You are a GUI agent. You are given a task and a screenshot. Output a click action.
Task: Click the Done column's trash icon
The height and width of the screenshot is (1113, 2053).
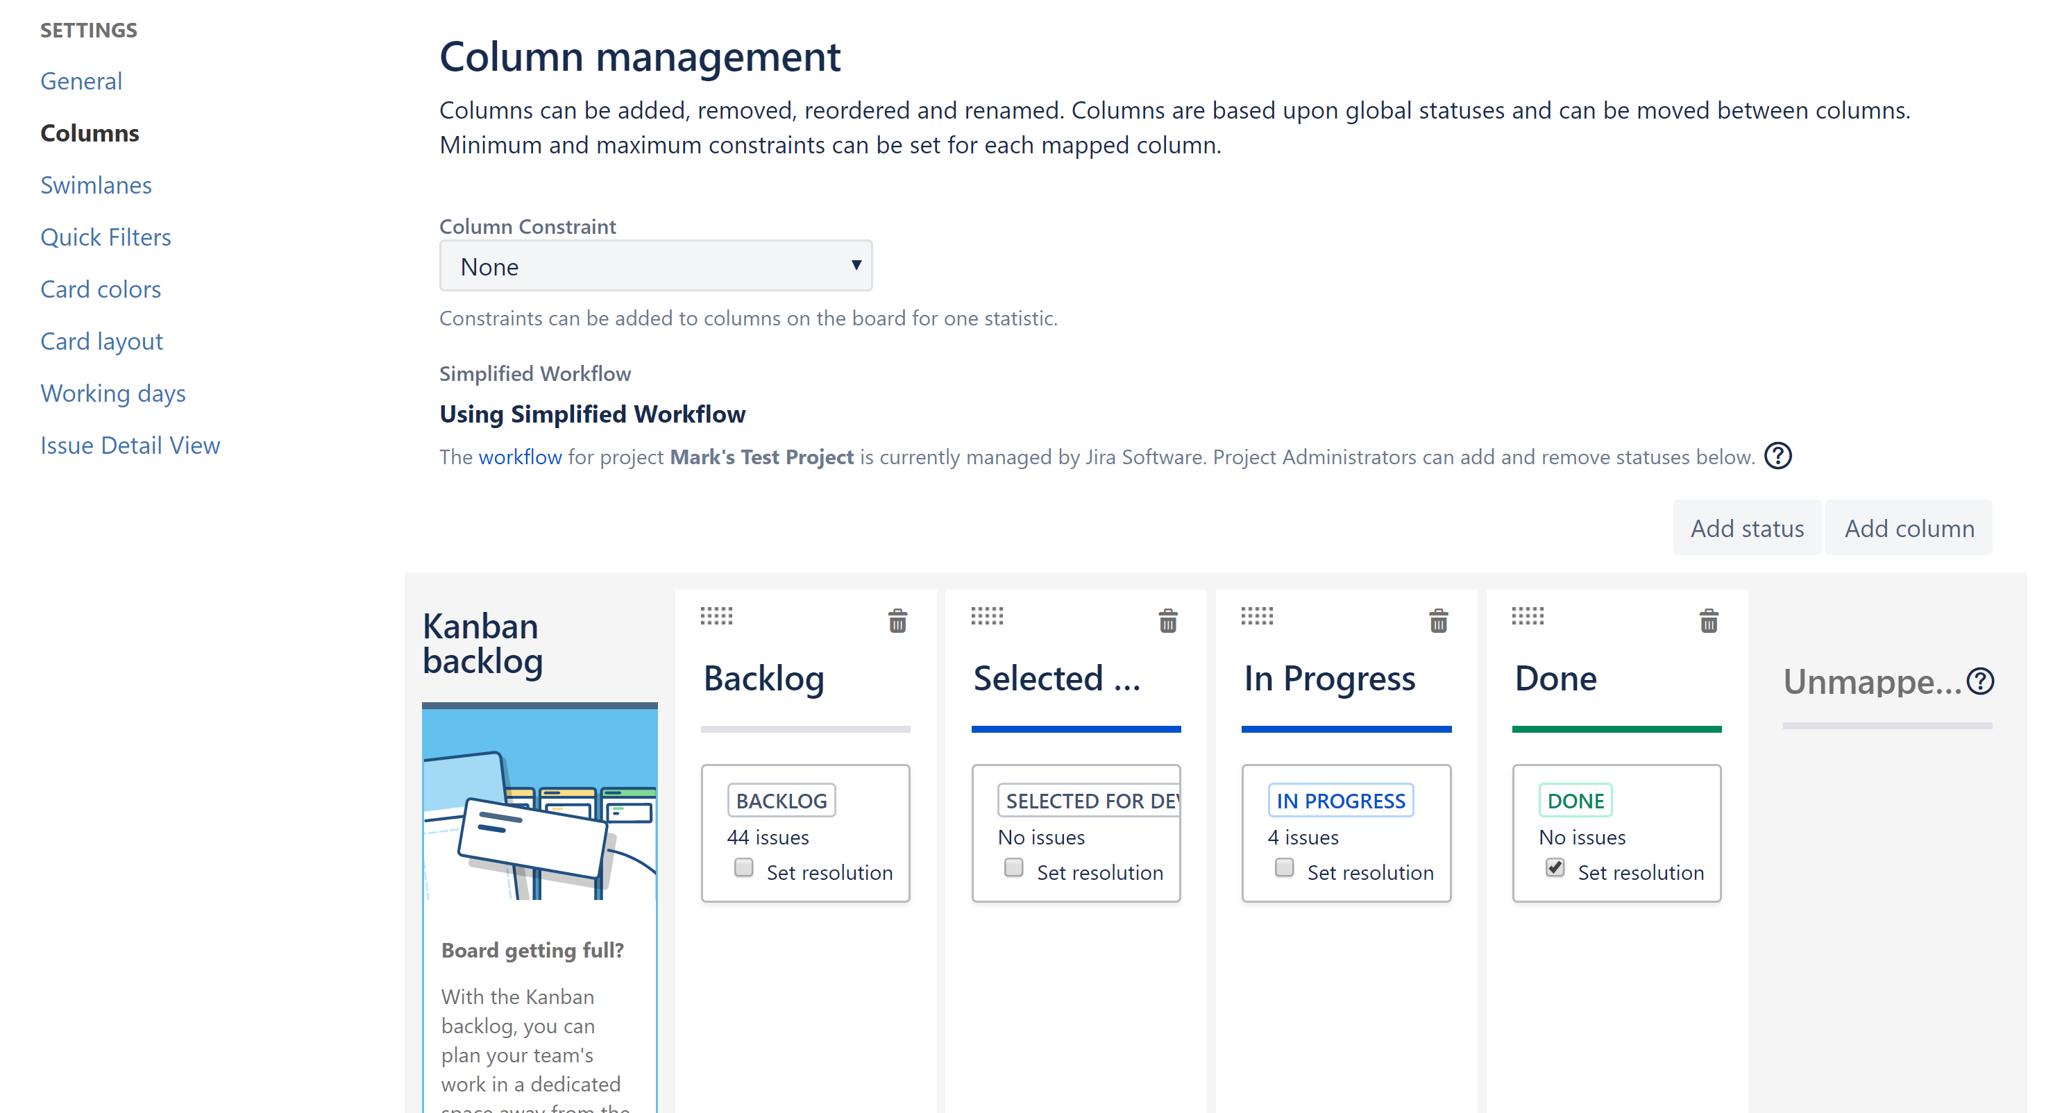click(x=1709, y=620)
